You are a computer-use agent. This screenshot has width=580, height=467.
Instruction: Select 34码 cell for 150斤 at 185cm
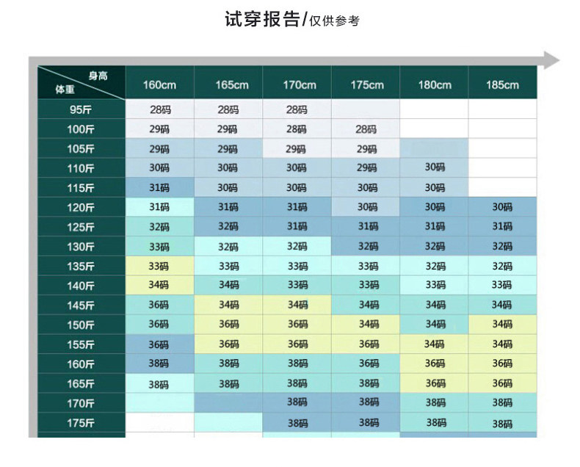click(503, 325)
